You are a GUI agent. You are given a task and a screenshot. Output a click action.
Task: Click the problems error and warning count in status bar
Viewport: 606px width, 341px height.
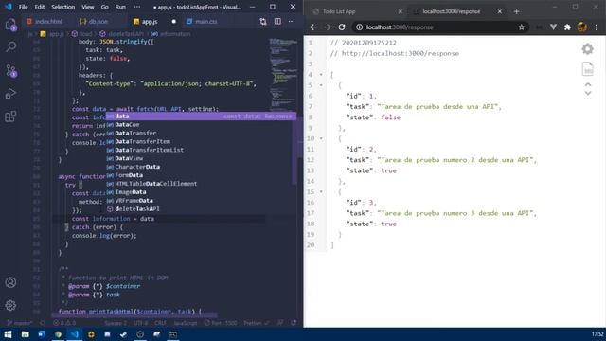click(x=64, y=323)
